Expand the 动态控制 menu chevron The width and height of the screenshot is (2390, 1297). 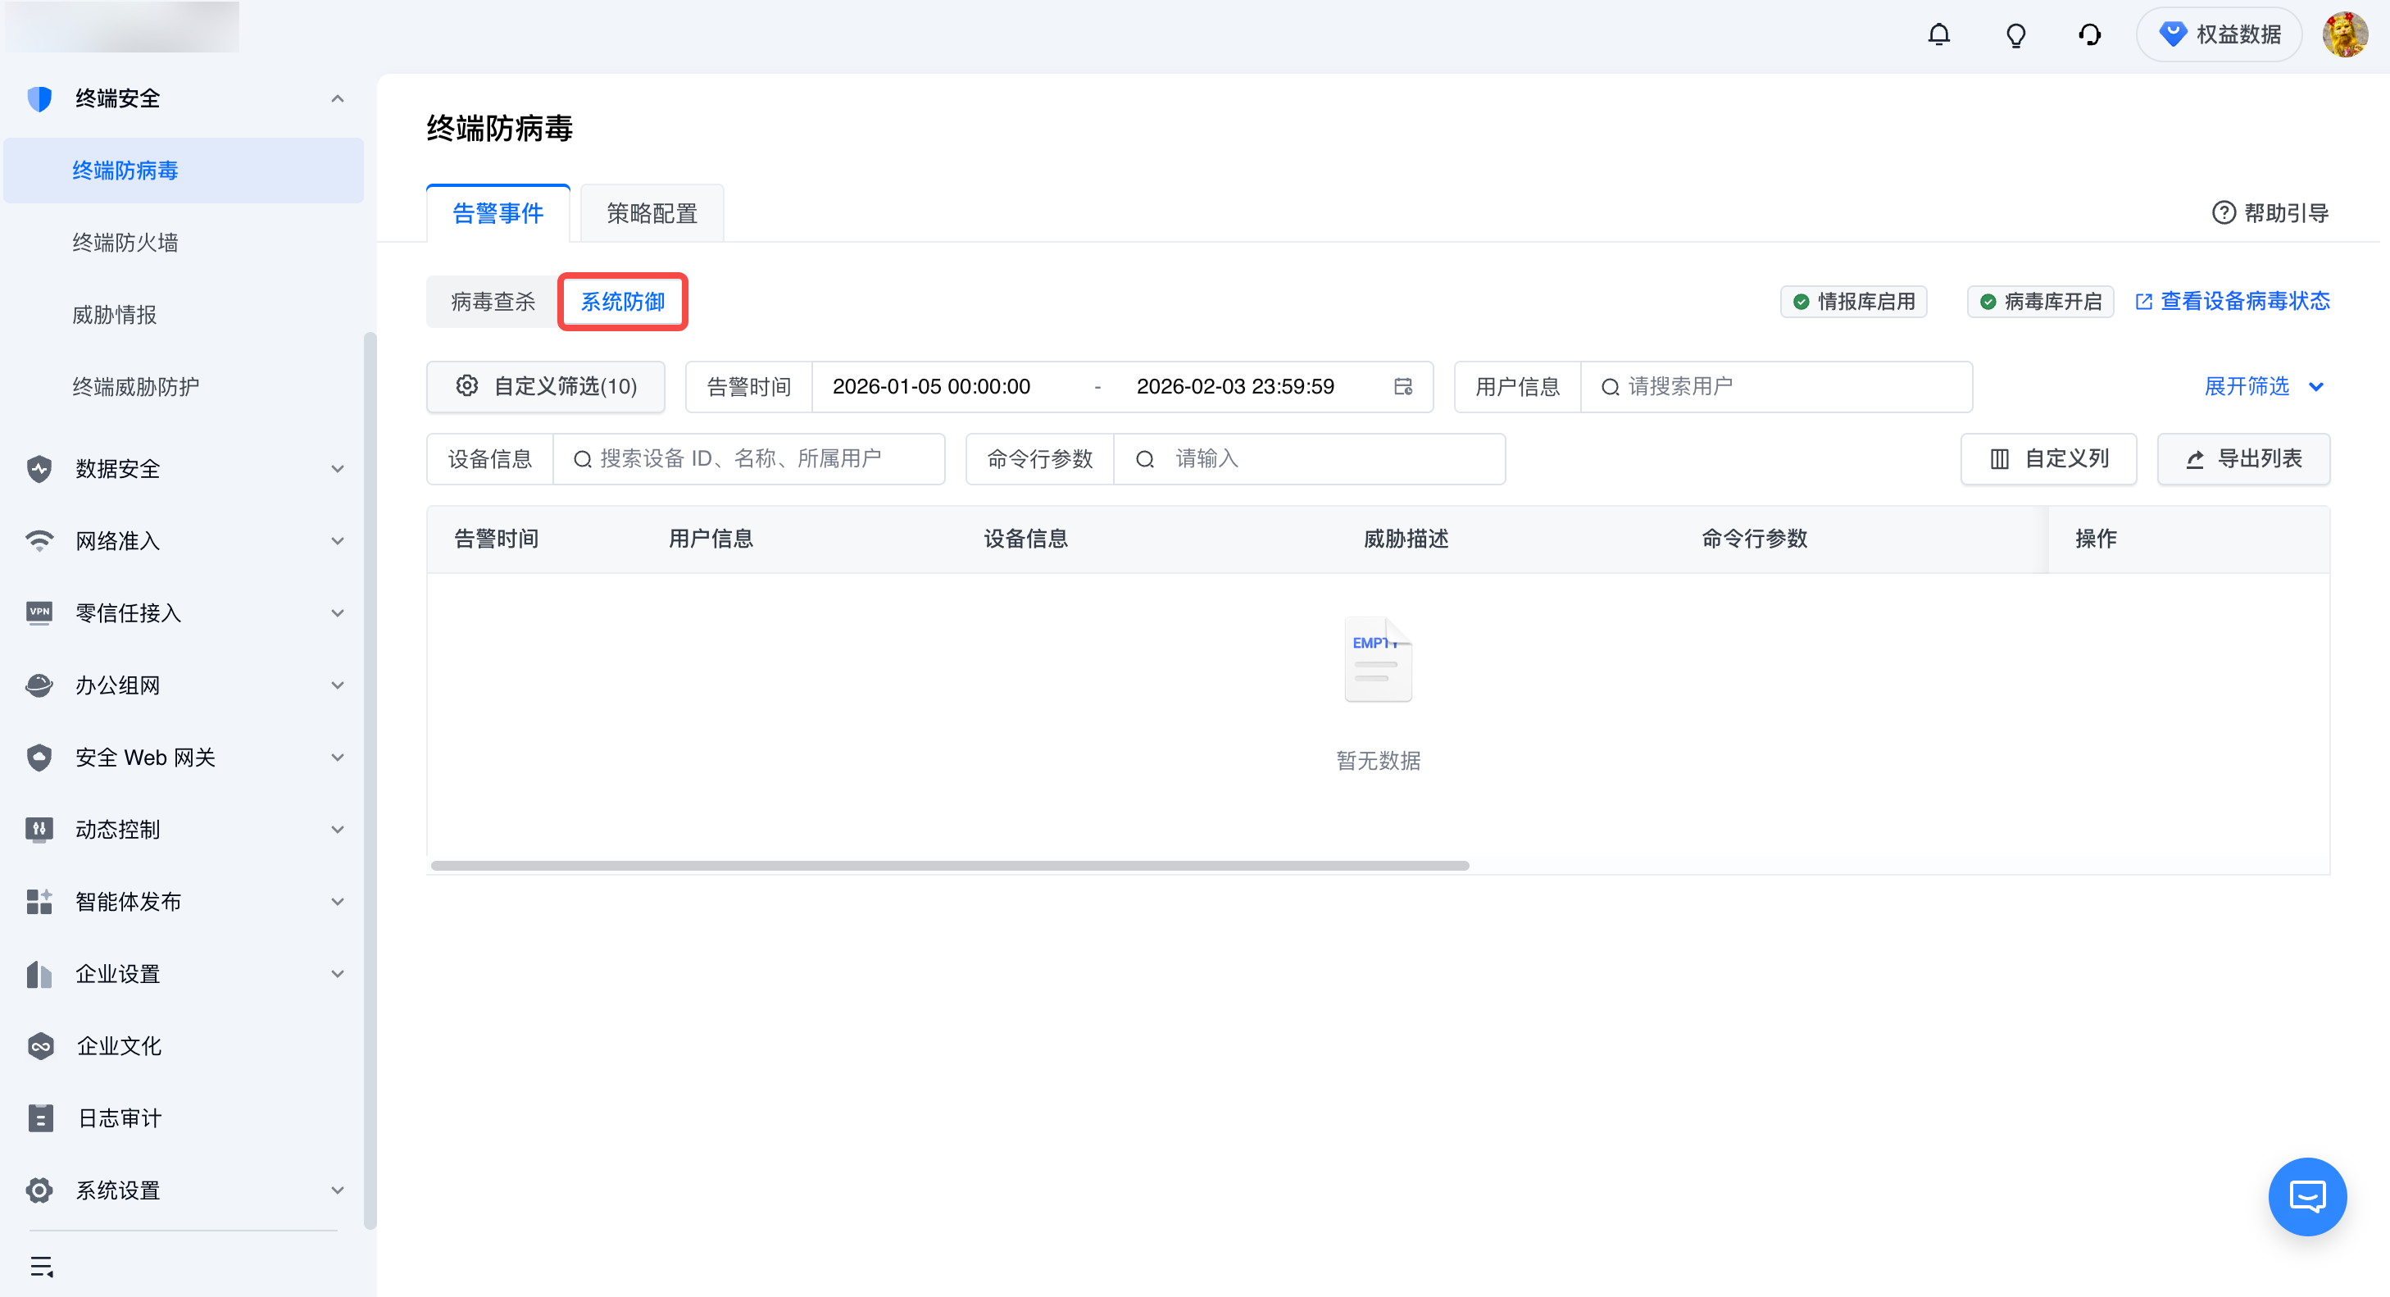point(338,830)
